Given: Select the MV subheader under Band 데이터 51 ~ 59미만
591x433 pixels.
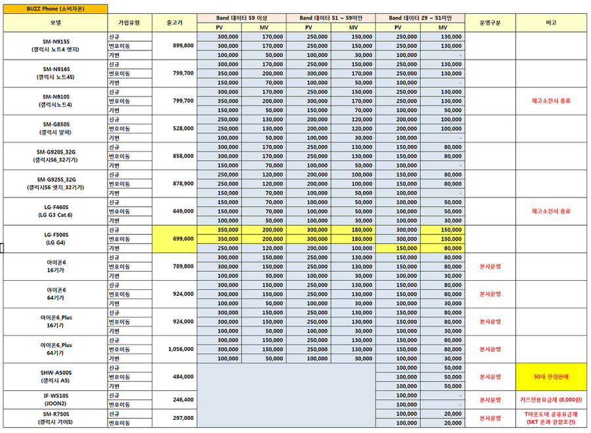Looking at the screenshot, I should pos(353,28).
